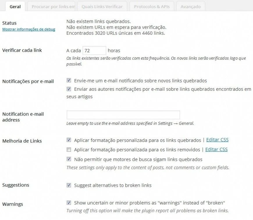Uncheck Suggest alternatives to broken links
Screen dimensions: 253x220
[69, 185]
